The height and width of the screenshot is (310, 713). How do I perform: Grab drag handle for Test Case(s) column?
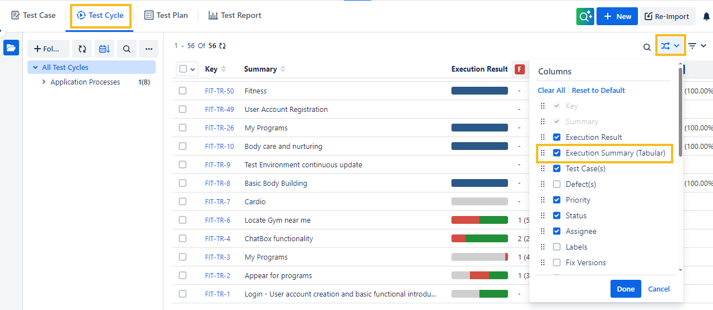tap(542, 168)
